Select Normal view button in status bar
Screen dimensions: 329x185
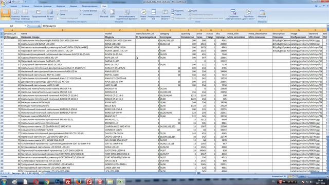pos(290,177)
